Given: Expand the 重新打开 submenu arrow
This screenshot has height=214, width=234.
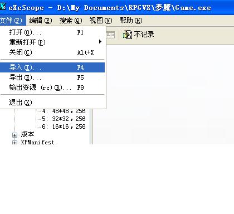Looking at the screenshot, I should tap(100, 42).
